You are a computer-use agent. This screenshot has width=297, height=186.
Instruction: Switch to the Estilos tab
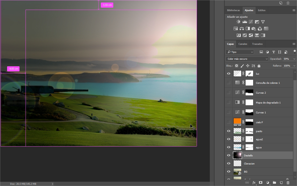click(x=262, y=10)
